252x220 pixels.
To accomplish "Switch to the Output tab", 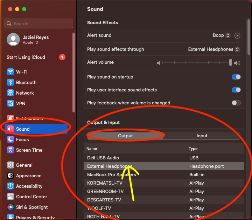I will 125,136.
